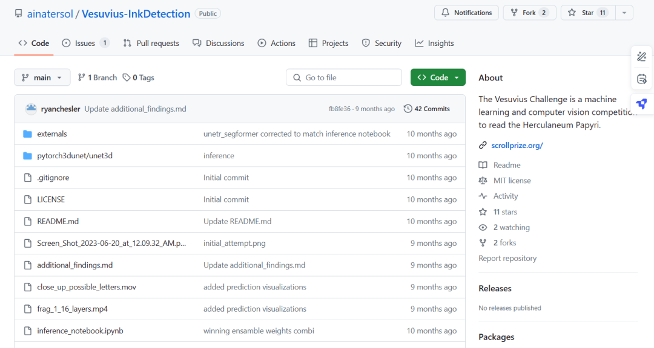Screen dimensions: 654x348
Task: Fork the repository
Action: click(529, 13)
